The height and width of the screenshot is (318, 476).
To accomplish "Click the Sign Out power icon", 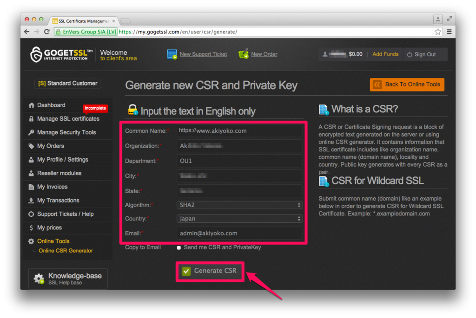I will tap(410, 55).
